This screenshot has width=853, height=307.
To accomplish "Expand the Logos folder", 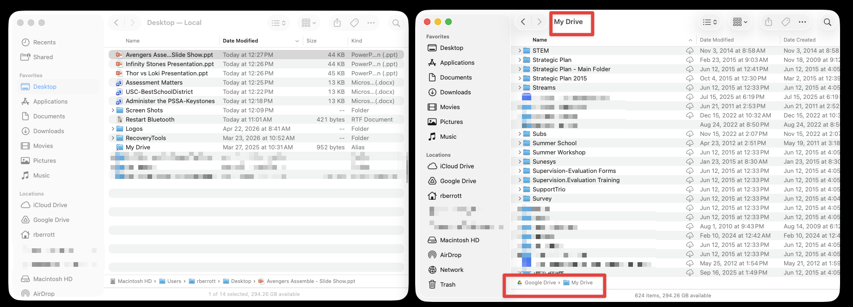I will click(113, 129).
